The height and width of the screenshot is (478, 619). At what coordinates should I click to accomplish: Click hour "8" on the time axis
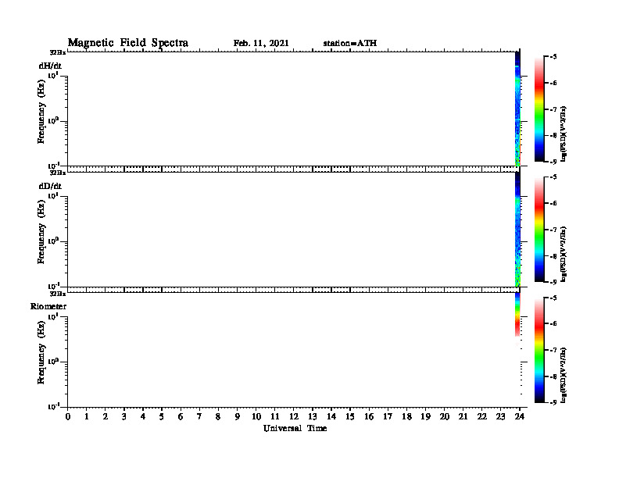218,417
